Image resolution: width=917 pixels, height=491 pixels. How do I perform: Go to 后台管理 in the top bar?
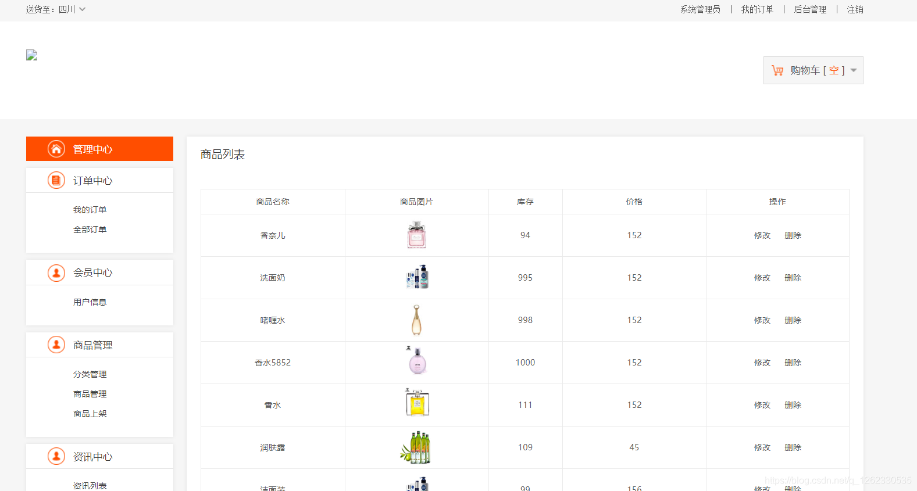810,9
